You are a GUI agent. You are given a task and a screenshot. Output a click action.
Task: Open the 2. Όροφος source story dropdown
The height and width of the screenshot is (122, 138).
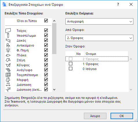[99, 38]
